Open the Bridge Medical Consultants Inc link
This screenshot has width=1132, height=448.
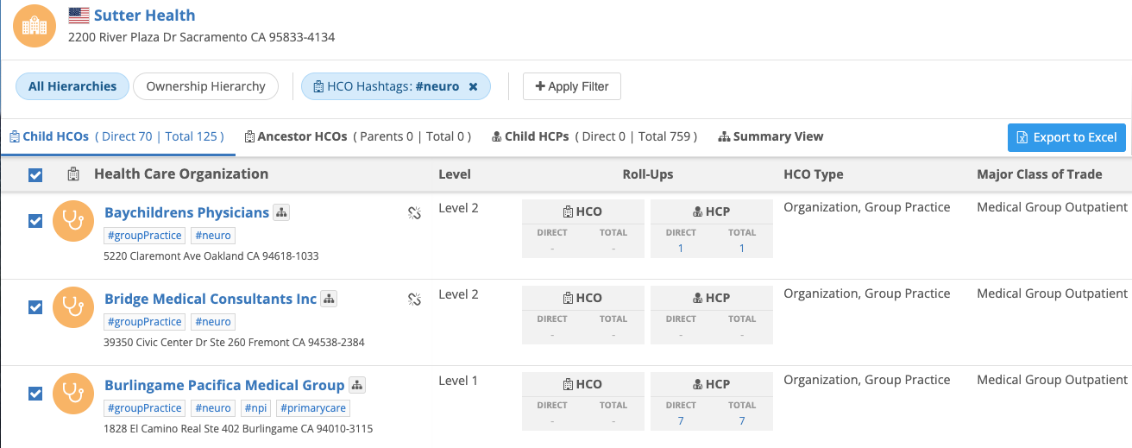pyautogui.click(x=211, y=299)
